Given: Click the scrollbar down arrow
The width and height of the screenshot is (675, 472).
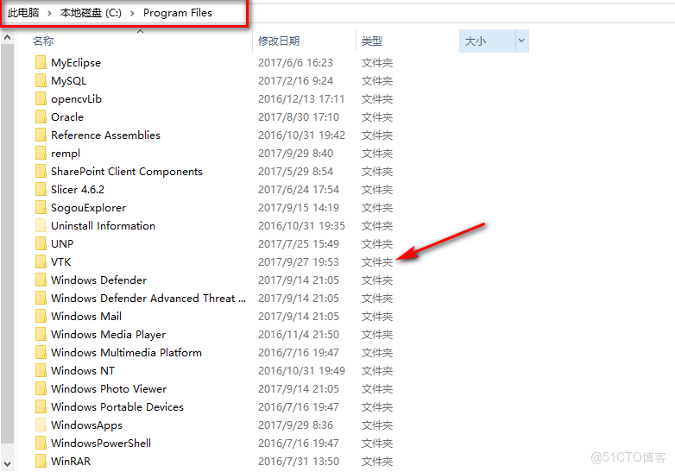Looking at the screenshot, I should click(x=7, y=464).
